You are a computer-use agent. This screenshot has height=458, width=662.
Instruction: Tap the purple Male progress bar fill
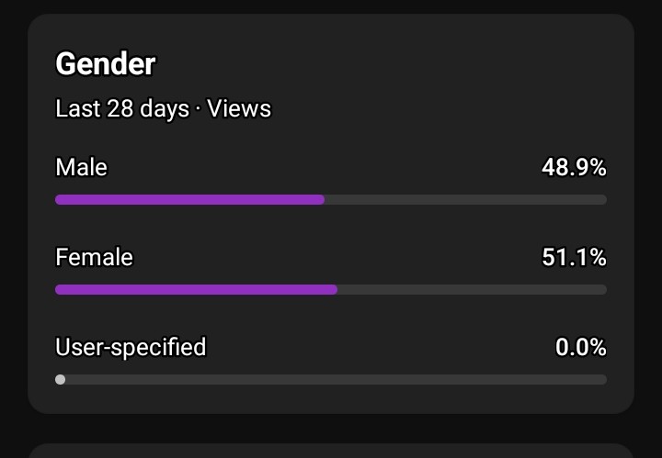(x=190, y=200)
